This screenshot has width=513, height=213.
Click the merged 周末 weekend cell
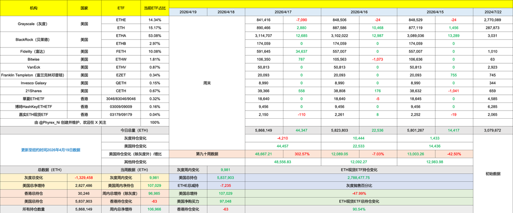[x=206, y=84]
